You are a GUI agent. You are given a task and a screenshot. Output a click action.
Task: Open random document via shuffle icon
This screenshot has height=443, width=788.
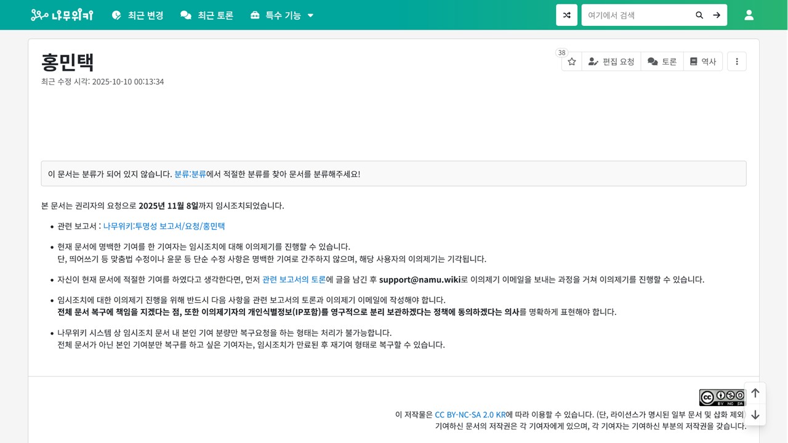pyautogui.click(x=566, y=15)
